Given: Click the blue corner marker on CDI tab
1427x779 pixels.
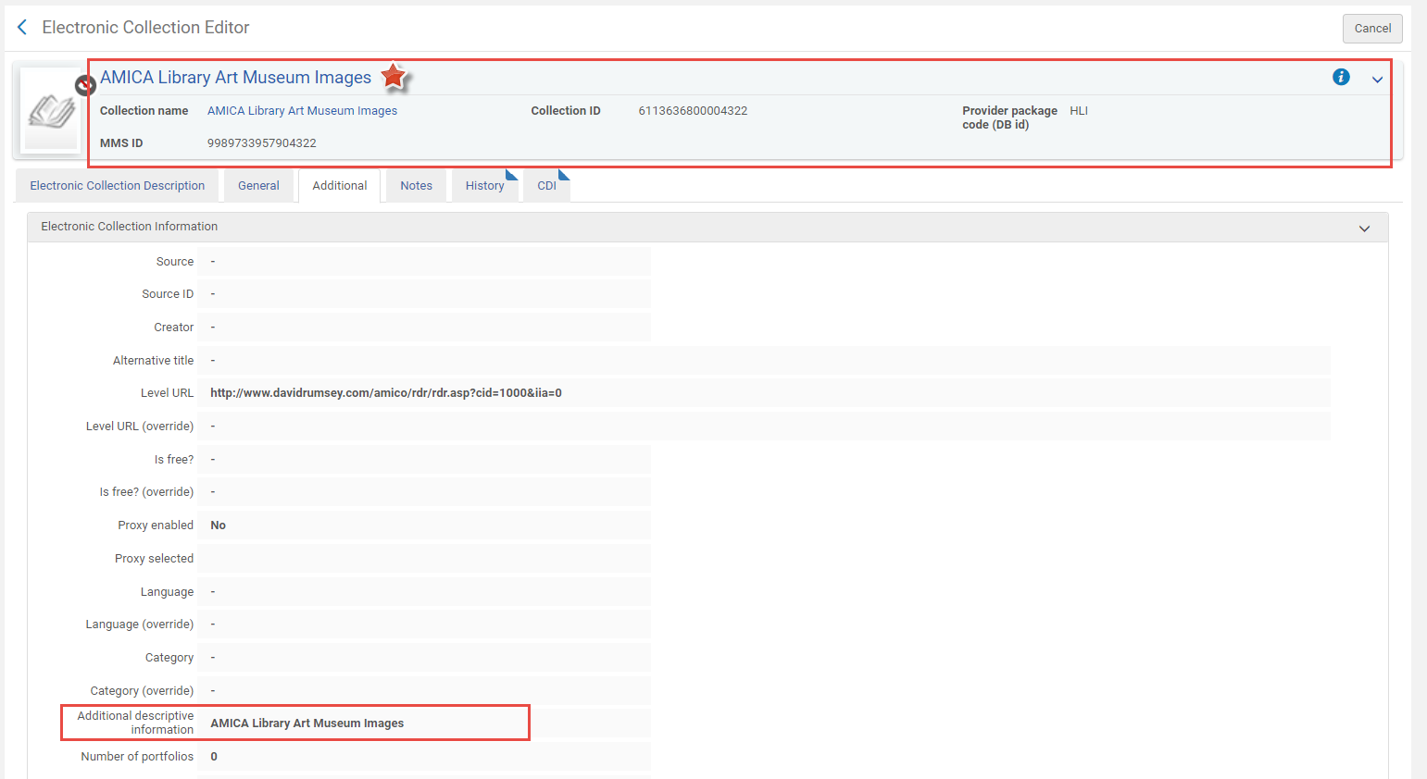Looking at the screenshot, I should 564,175.
